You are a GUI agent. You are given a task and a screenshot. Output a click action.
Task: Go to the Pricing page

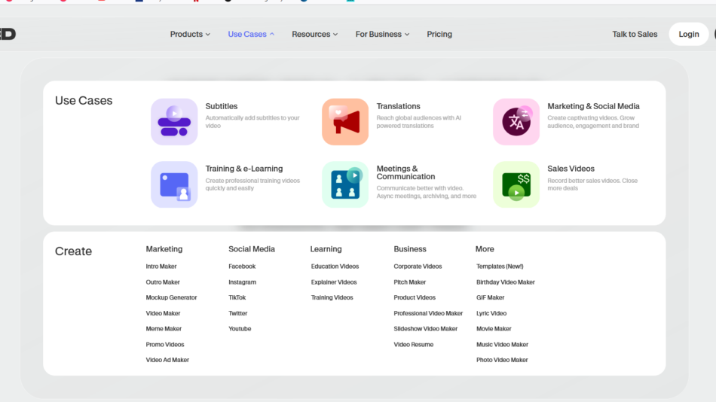(x=439, y=34)
